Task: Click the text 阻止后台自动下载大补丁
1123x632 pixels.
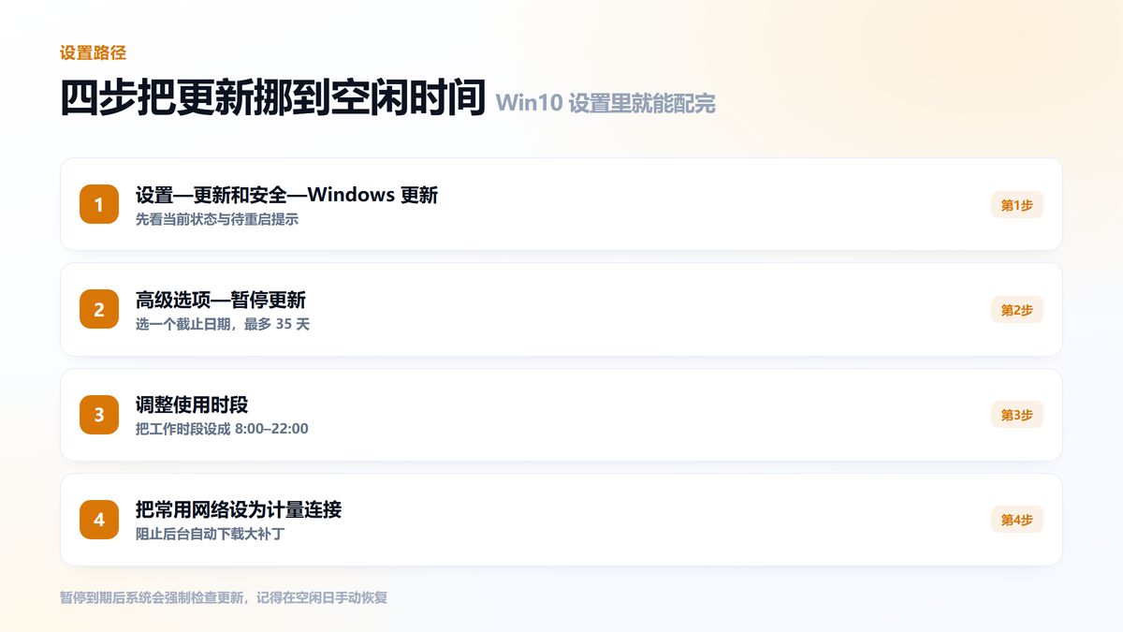Action: click(210, 534)
